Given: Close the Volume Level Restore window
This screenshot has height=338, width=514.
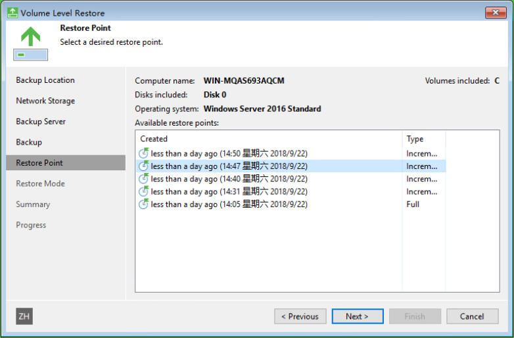Looking at the screenshot, I should point(496,12).
